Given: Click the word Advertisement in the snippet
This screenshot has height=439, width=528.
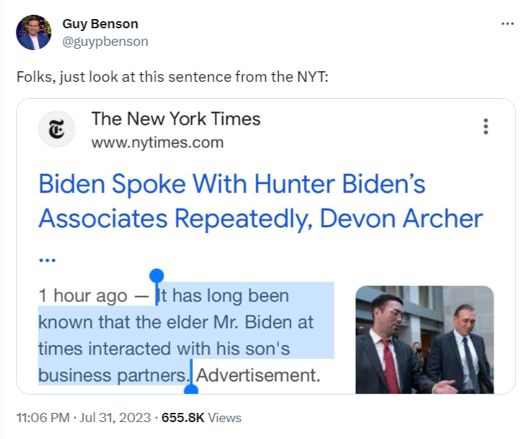Looking at the screenshot, I should tap(258, 375).
